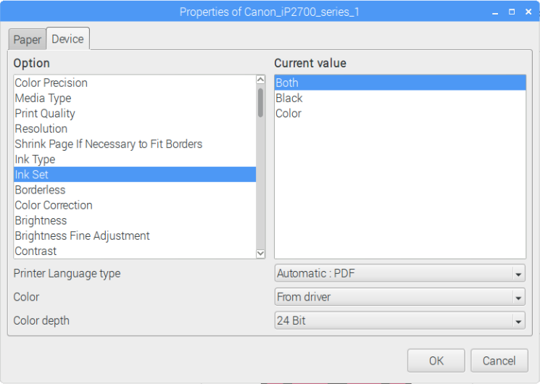This screenshot has height=384, width=540.
Task: Open the Printer Language type dropdown
Action: 400,273
